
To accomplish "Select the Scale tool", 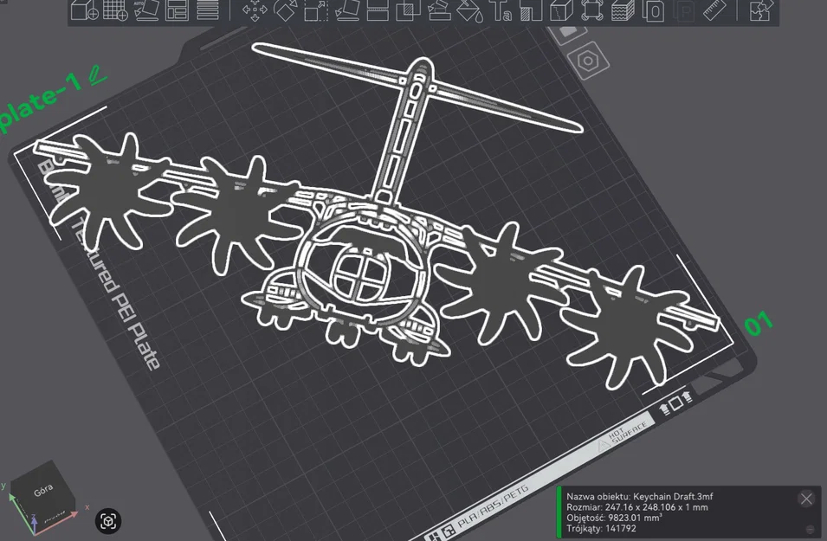I will [x=317, y=12].
